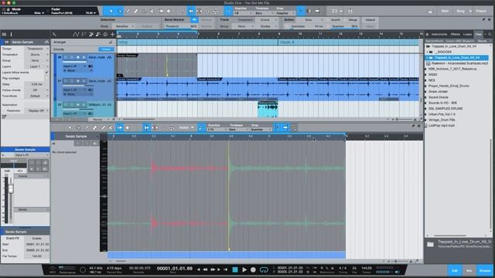Select Listen tool in editor toolbar

pos(128,127)
